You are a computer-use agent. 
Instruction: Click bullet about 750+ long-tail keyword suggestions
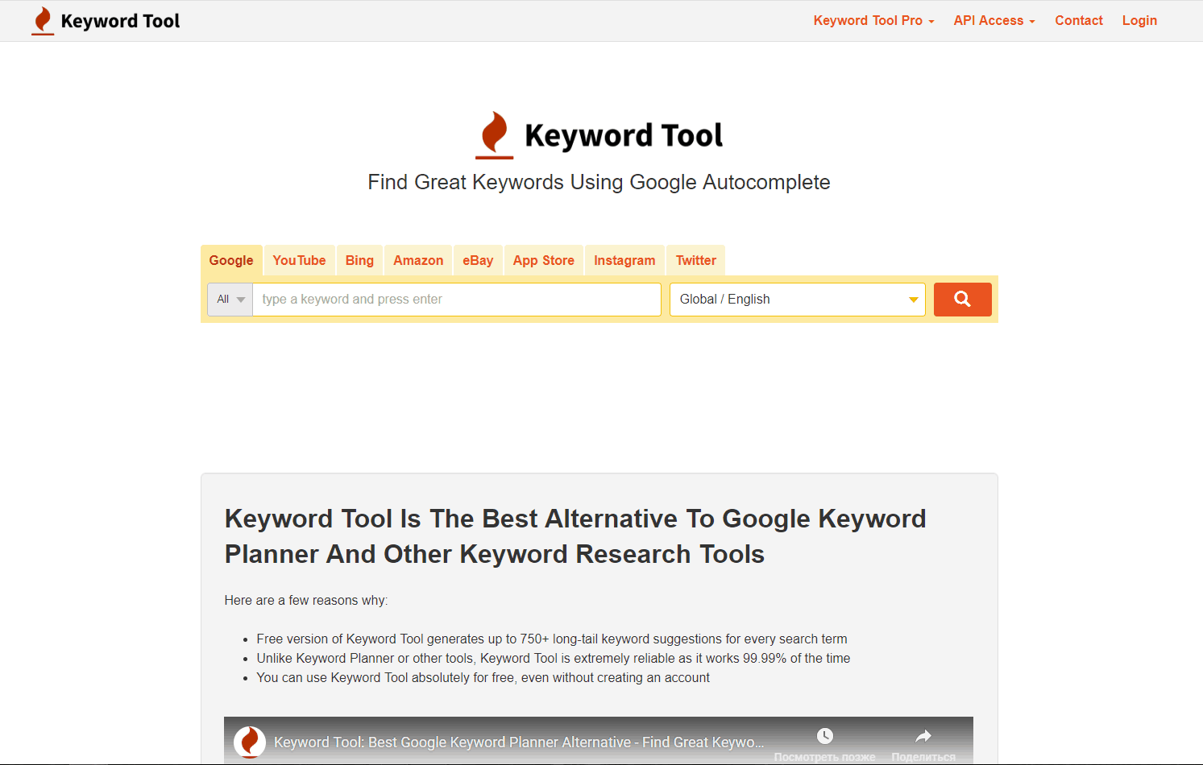point(552,639)
